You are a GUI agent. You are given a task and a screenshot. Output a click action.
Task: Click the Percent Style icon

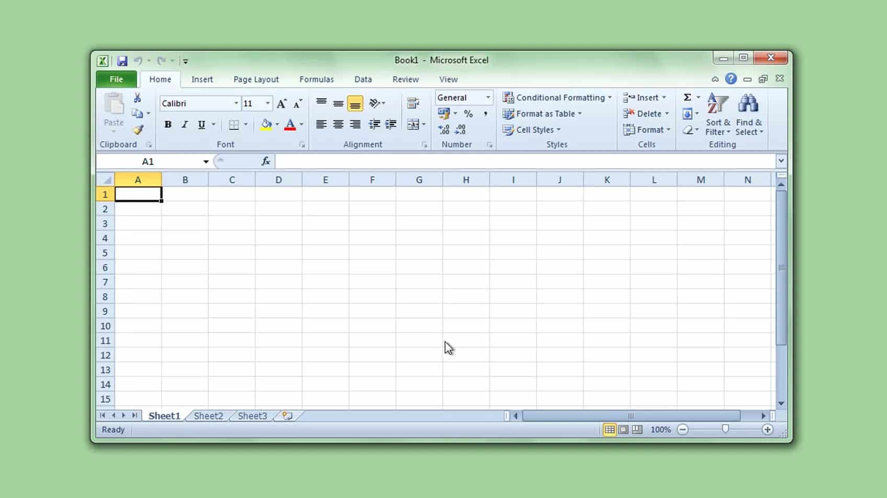469,113
